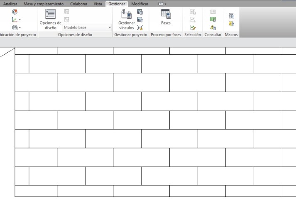Open the macro security icon
The height and width of the screenshot is (211, 296).
231,24
